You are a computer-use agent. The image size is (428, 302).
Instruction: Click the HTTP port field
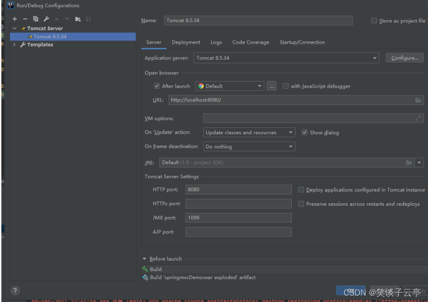tap(238, 189)
